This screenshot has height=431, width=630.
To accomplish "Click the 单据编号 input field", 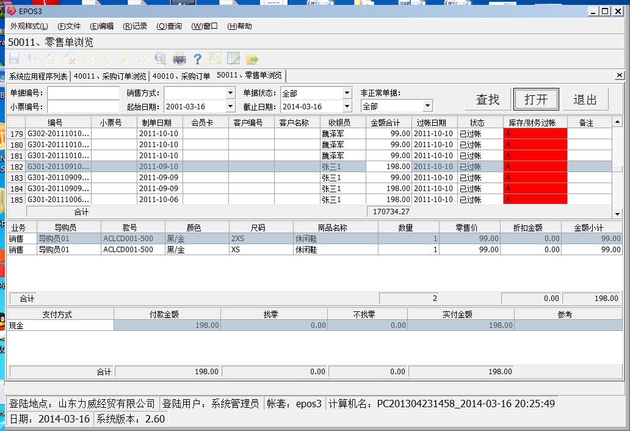I will click(84, 93).
